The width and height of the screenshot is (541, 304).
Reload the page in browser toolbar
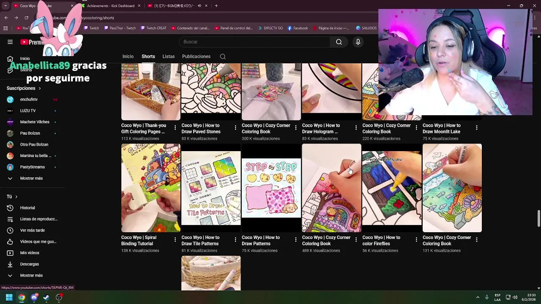point(26,18)
